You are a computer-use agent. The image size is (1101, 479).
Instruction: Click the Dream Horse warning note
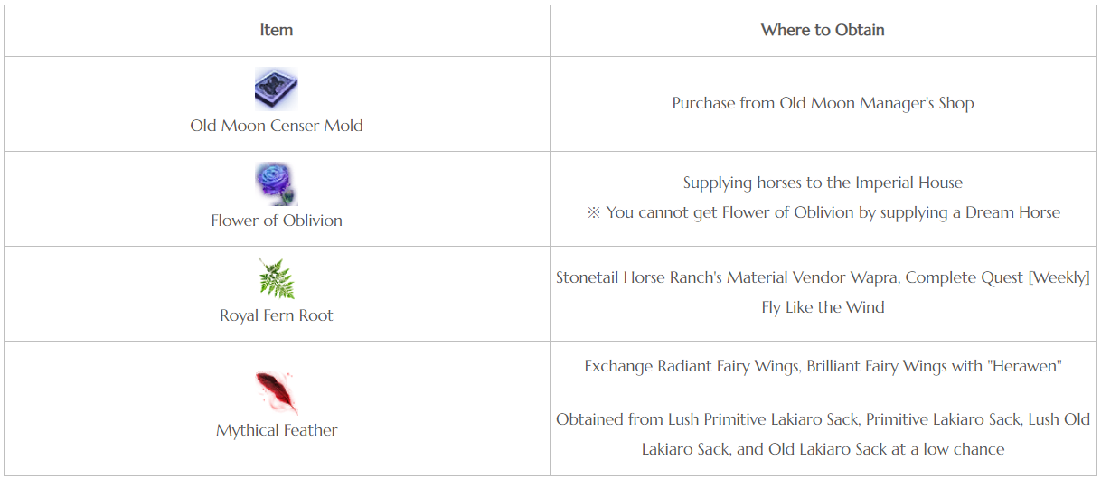(823, 212)
